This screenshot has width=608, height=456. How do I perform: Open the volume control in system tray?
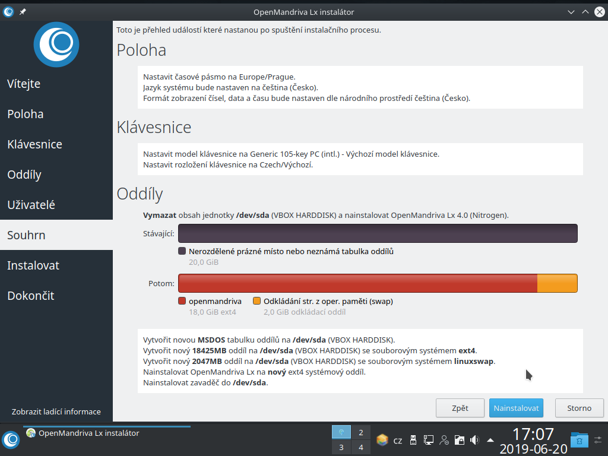tap(474, 440)
